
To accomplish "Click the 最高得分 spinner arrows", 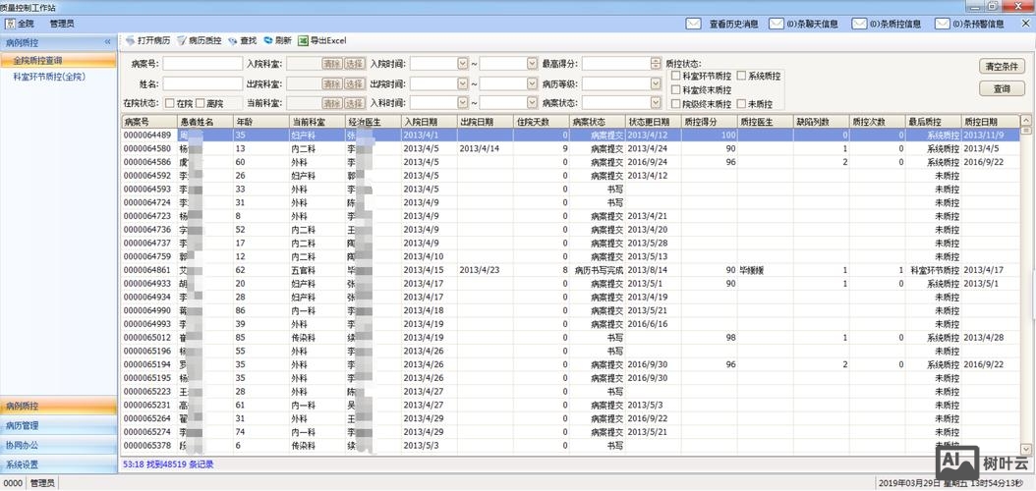I will click(655, 64).
